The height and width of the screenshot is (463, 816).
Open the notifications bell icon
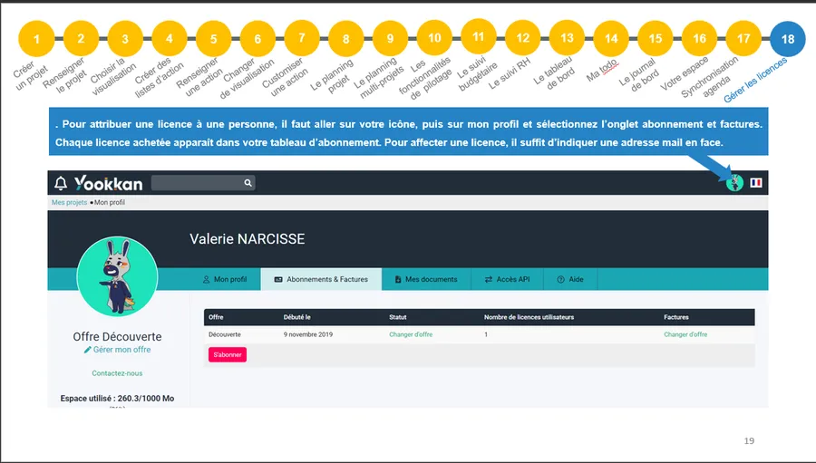click(61, 183)
